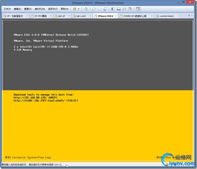Close the VMware Workstation window
This screenshot has width=197, height=169.
[x=190, y=2]
